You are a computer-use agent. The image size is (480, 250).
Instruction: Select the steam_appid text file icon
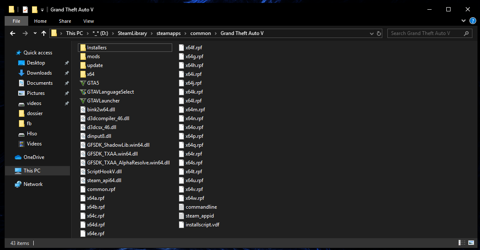(x=181, y=216)
